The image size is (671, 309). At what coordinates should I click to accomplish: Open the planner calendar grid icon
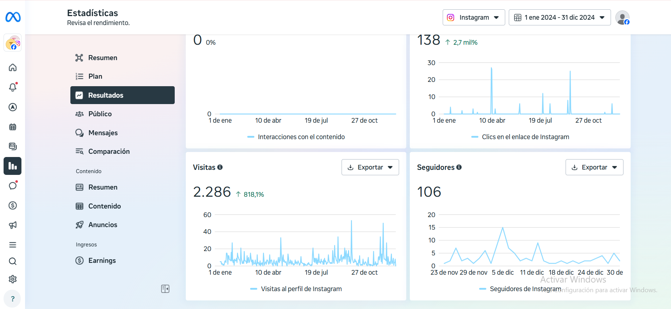[x=13, y=127]
